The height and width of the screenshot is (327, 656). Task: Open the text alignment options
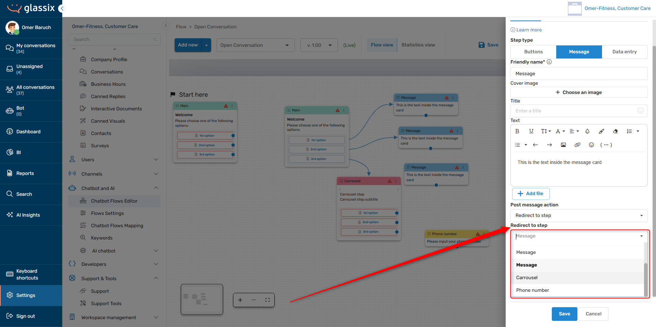(574, 131)
